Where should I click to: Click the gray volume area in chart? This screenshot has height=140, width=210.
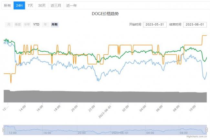[x=103, y=96]
